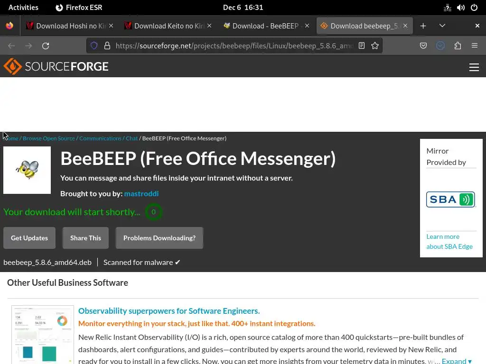Open the Activities overview

[x=23, y=8]
